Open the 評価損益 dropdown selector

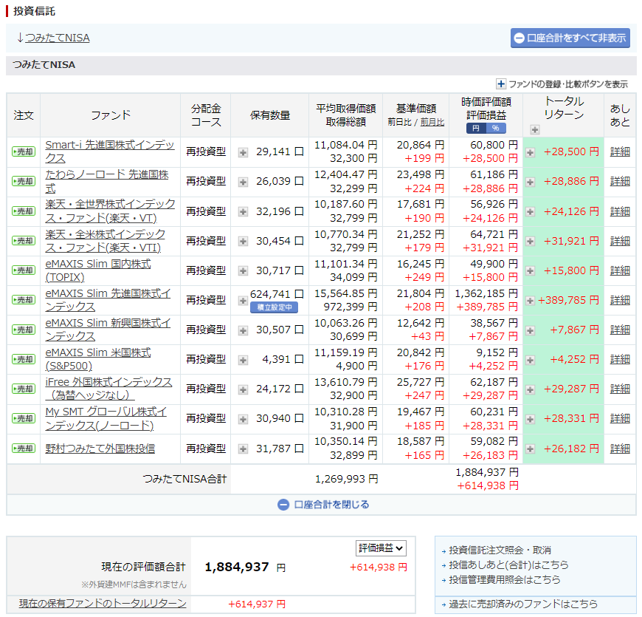tap(381, 548)
